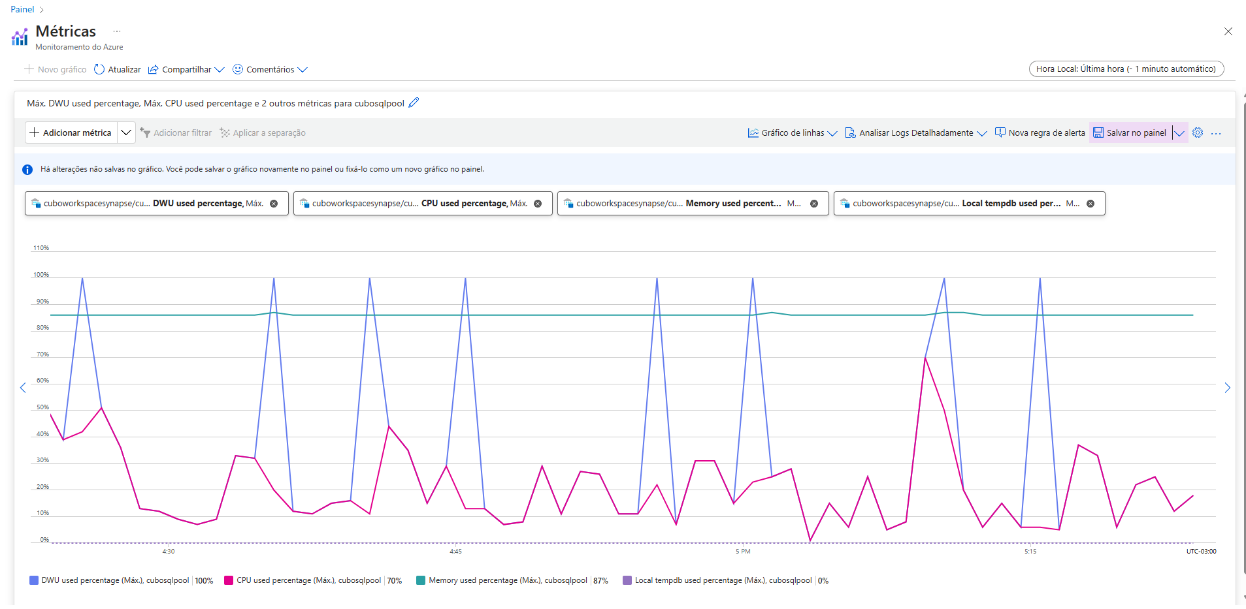Click the left arrow to shift chart time back

coord(23,388)
